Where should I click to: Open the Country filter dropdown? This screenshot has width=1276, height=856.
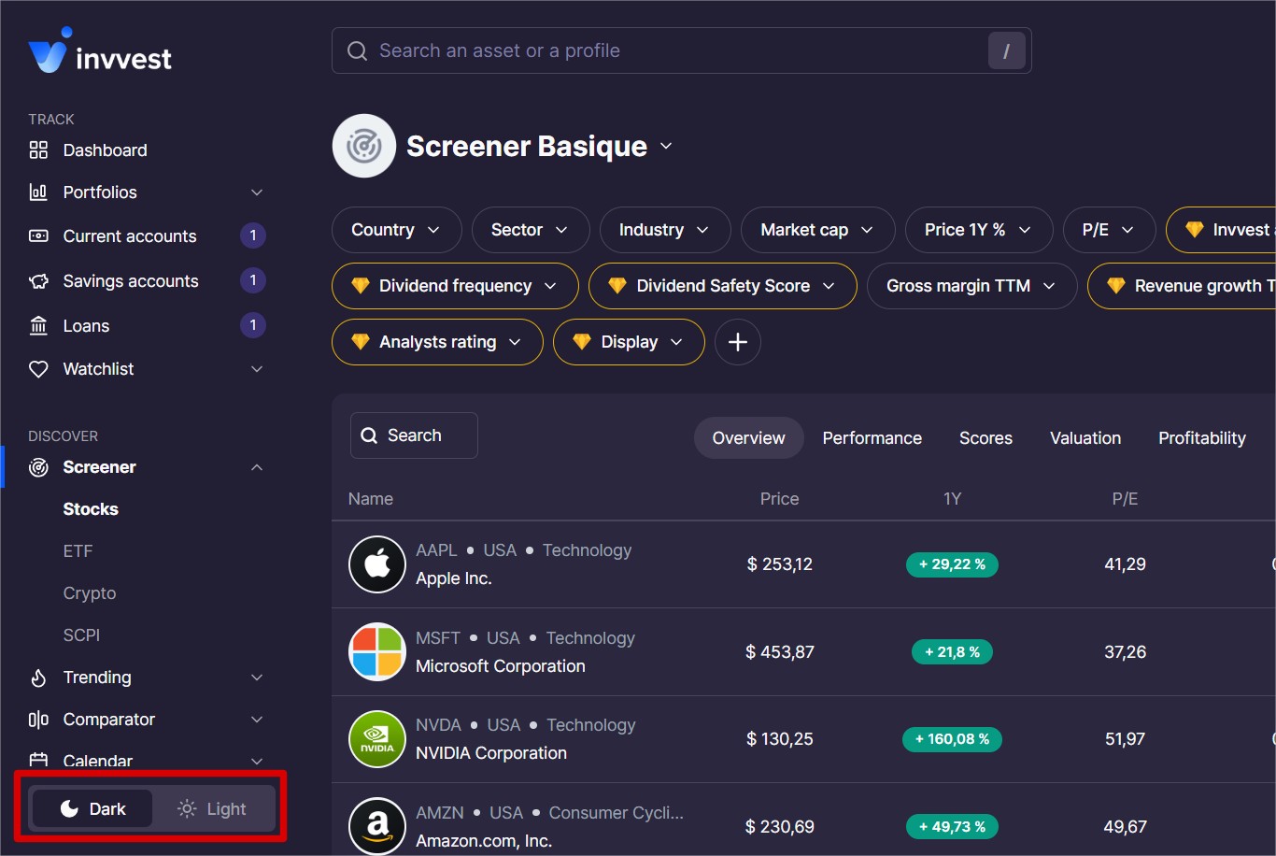(x=397, y=230)
